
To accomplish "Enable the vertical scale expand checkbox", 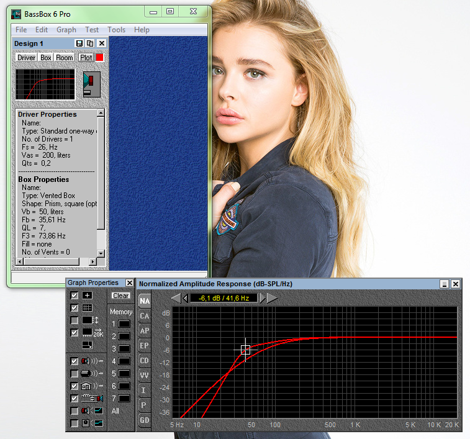I will coord(75,320).
